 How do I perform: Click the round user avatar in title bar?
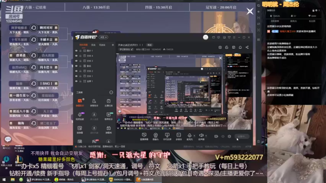(205, 37)
